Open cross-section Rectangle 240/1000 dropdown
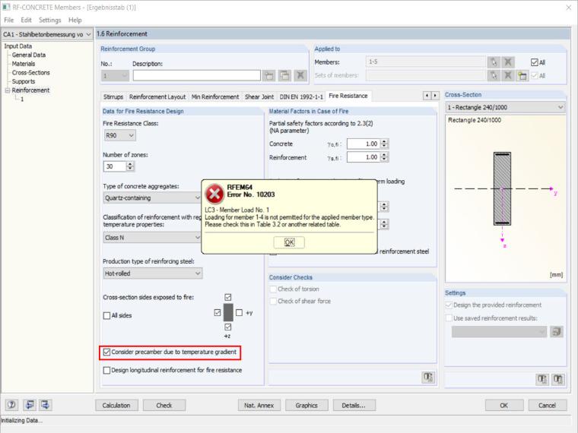Viewport: 578px width, 433px height. click(506, 107)
